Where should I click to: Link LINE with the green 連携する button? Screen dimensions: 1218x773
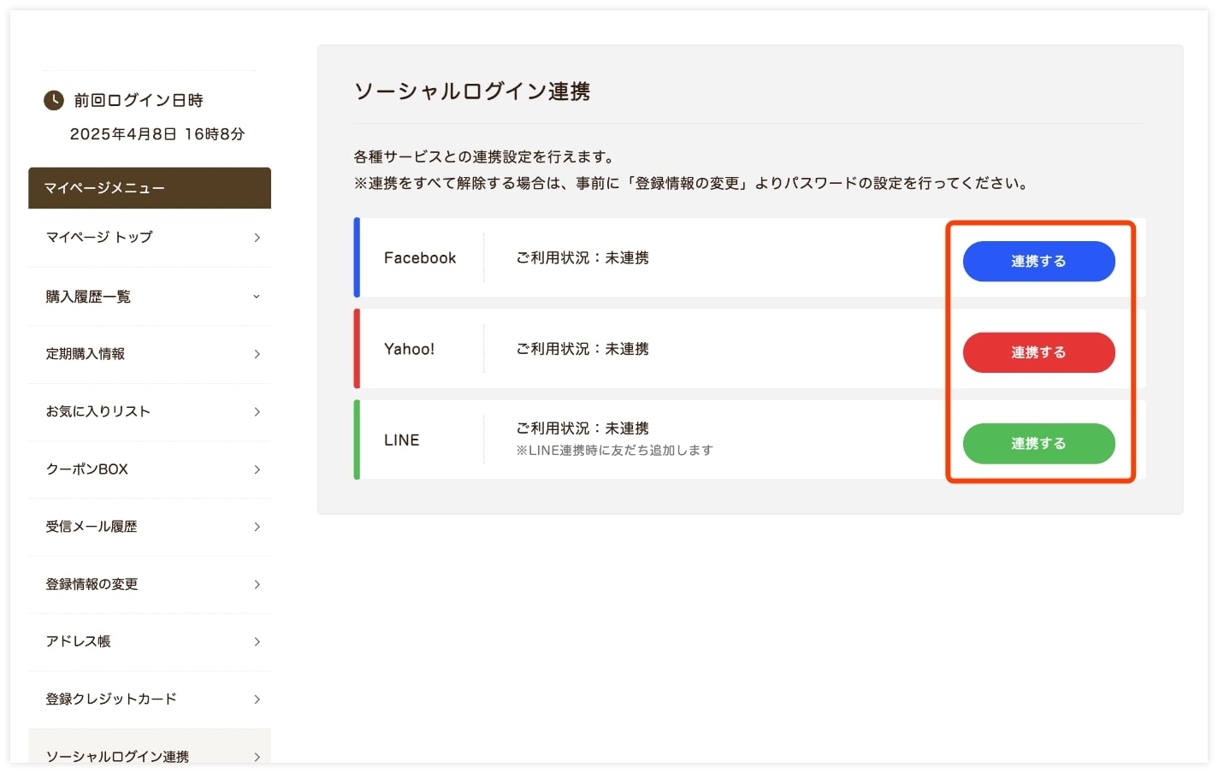pos(1038,443)
